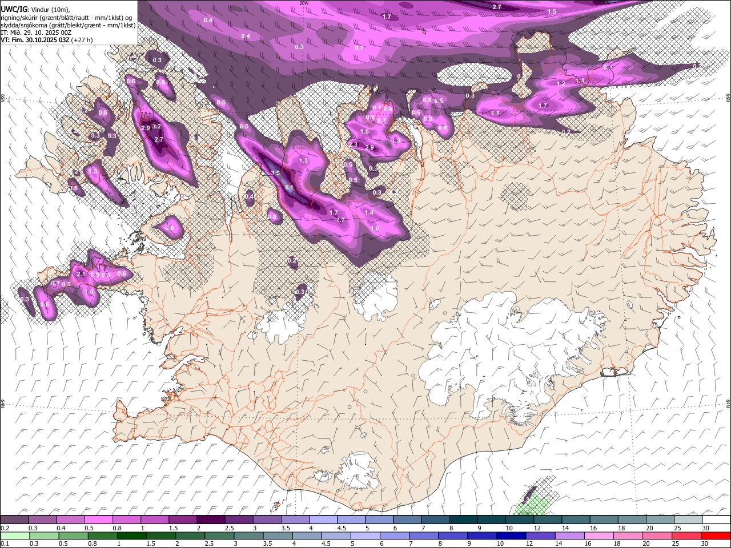Click the 'IT: Mið. 29. 10. 2025 00Z' line
This screenshot has height=548, width=731.
point(36,33)
